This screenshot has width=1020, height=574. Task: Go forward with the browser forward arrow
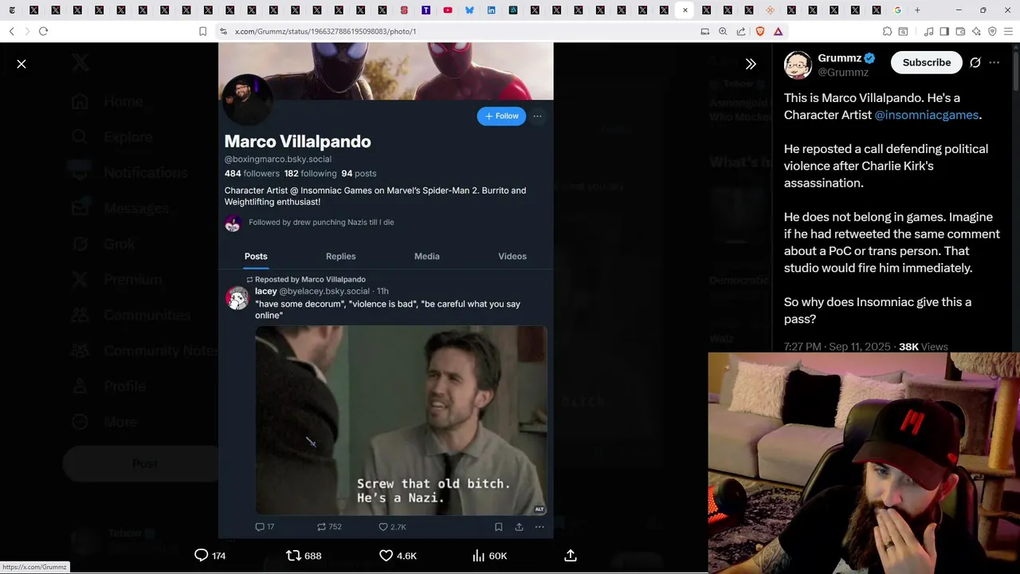pyautogui.click(x=27, y=31)
